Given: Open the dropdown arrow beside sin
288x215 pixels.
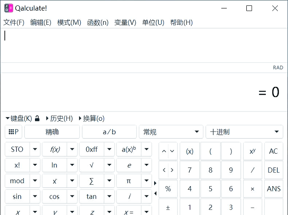Looking at the screenshot, I should [35, 196].
